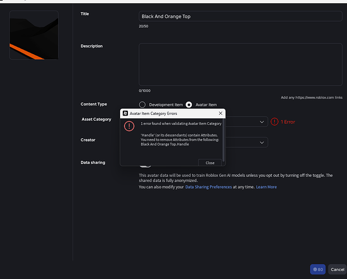The image size is (347, 279).
Task: Click the Black And Orange Top thumbnail preview
Action: (34, 35)
